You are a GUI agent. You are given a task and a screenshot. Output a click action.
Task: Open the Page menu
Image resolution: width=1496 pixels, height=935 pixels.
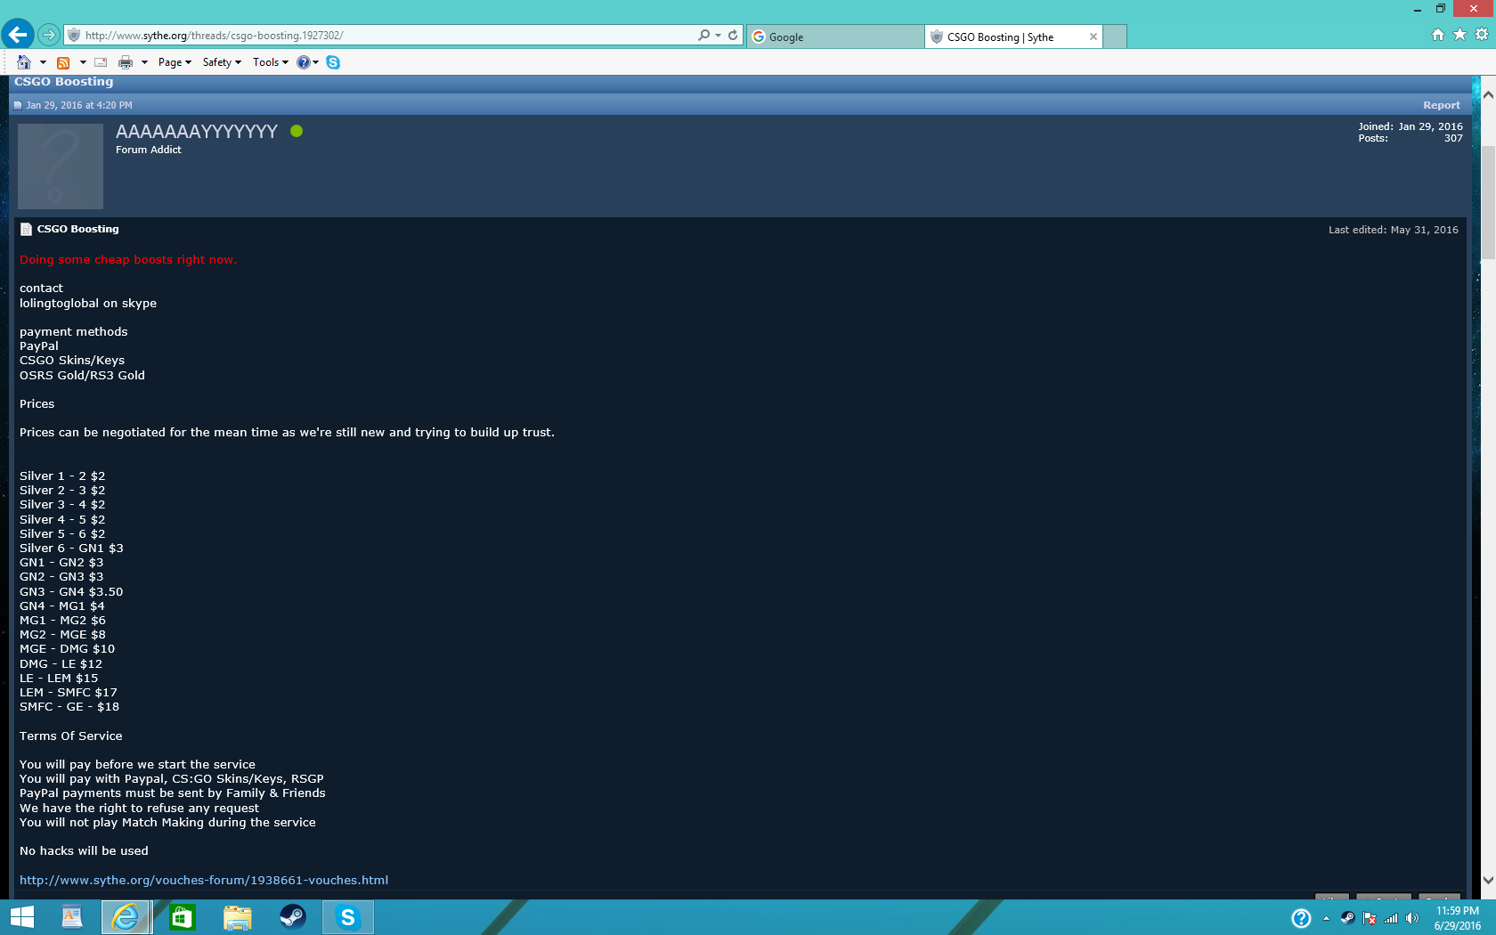[x=175, y=62]
